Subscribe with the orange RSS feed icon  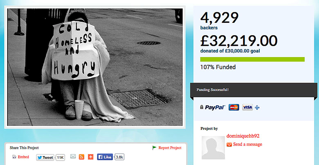[x=81, y=157]
